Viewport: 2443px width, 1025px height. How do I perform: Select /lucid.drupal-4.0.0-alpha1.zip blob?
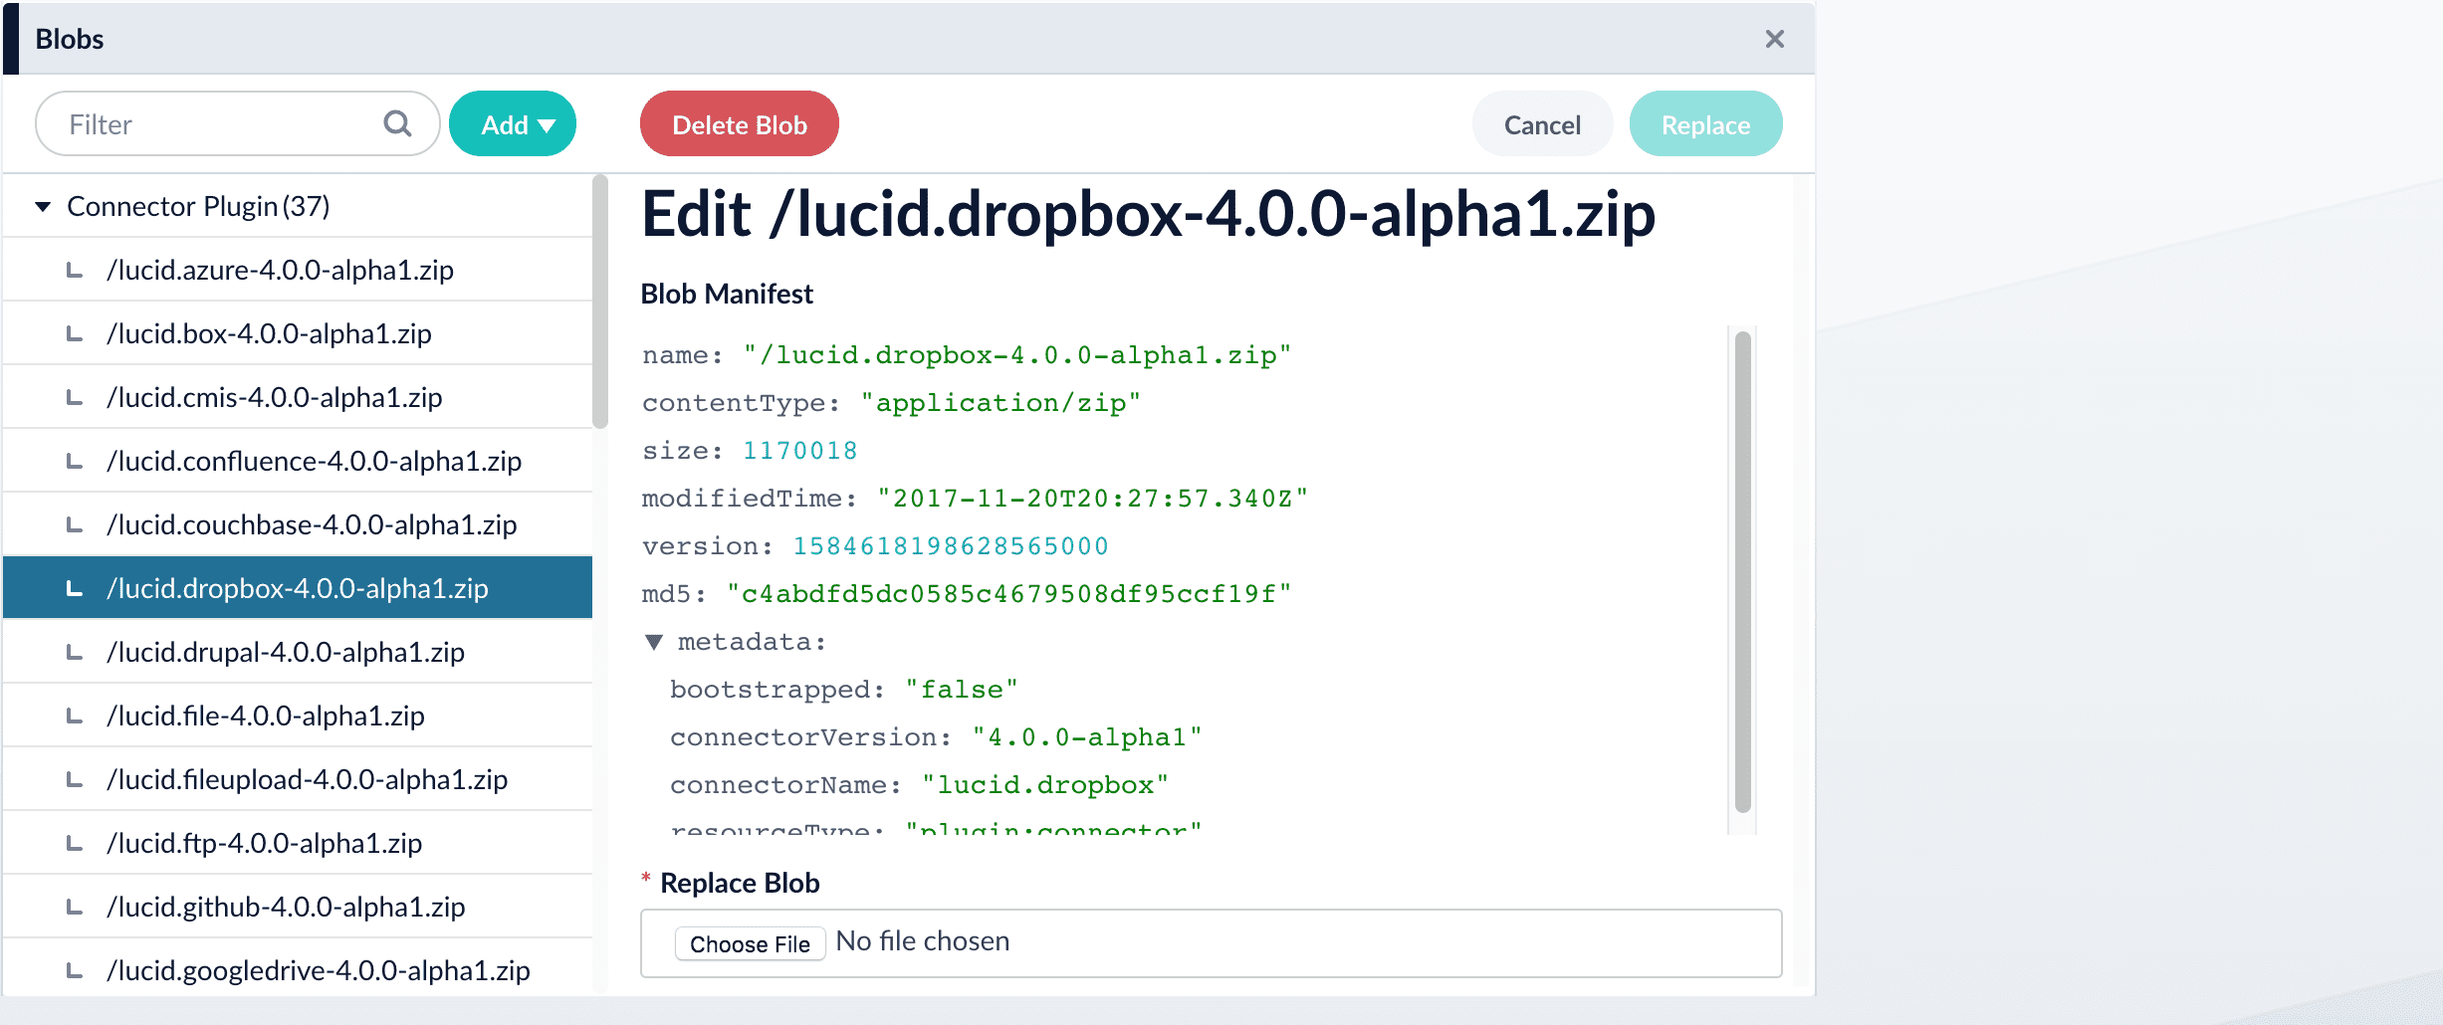[x=298, y=652]
